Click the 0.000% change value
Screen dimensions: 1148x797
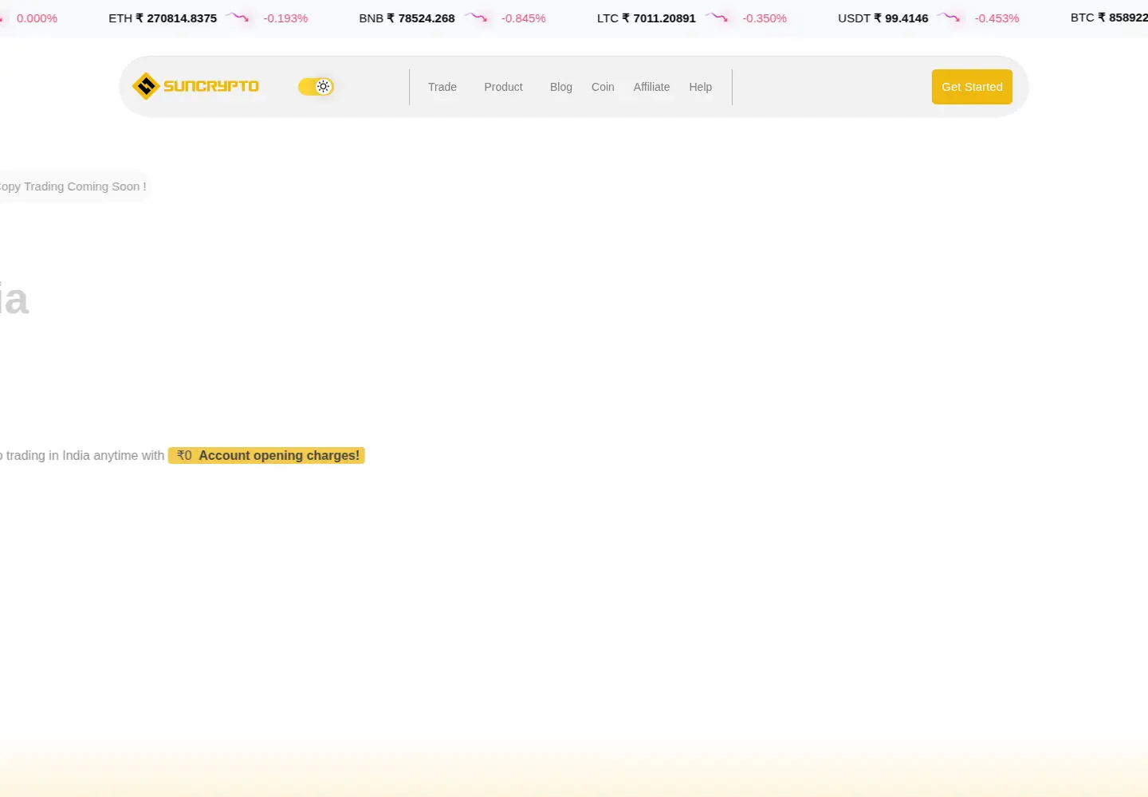click(37, 18)
